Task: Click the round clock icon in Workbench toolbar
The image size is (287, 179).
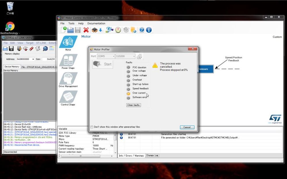Action: click(118, 30)
